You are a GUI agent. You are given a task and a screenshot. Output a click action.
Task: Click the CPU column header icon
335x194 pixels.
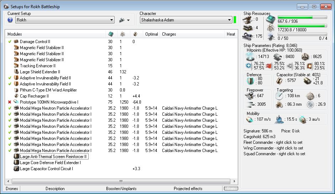point(111,34)
